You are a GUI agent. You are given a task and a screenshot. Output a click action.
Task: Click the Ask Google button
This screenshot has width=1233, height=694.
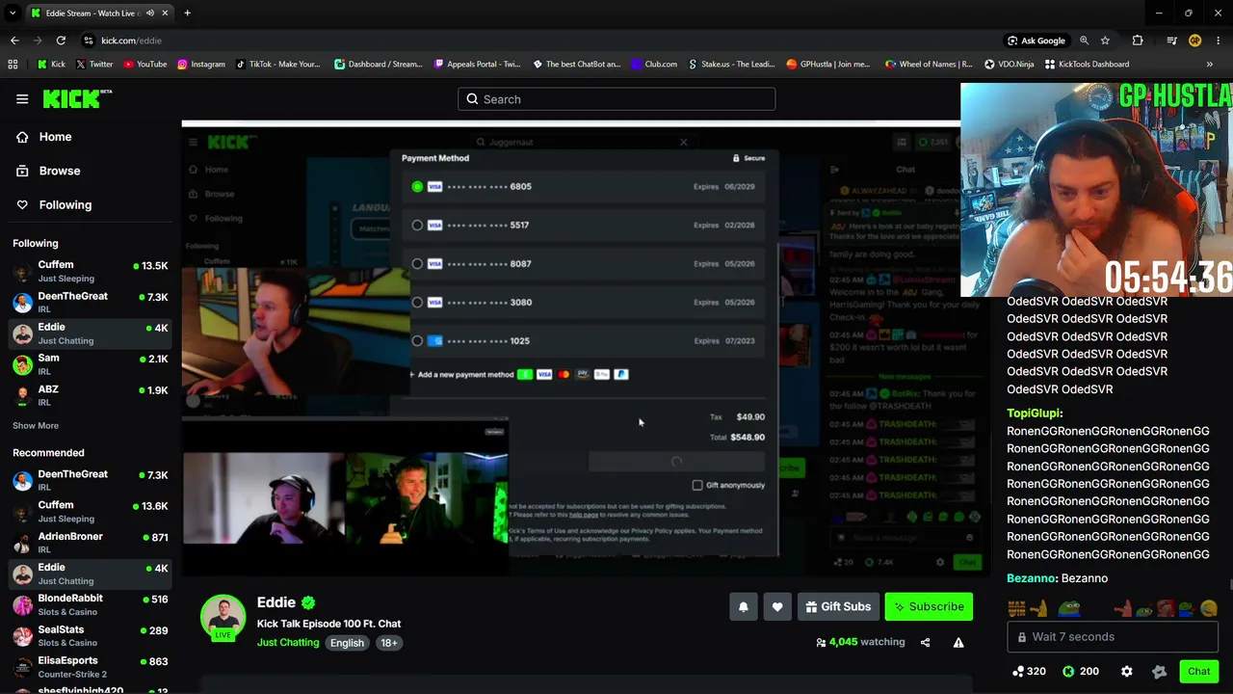1036,40
